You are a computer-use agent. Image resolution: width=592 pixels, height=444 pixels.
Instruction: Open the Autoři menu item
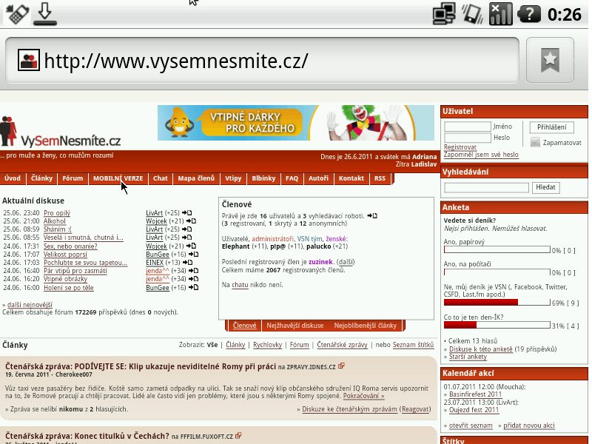pos(318,178)
